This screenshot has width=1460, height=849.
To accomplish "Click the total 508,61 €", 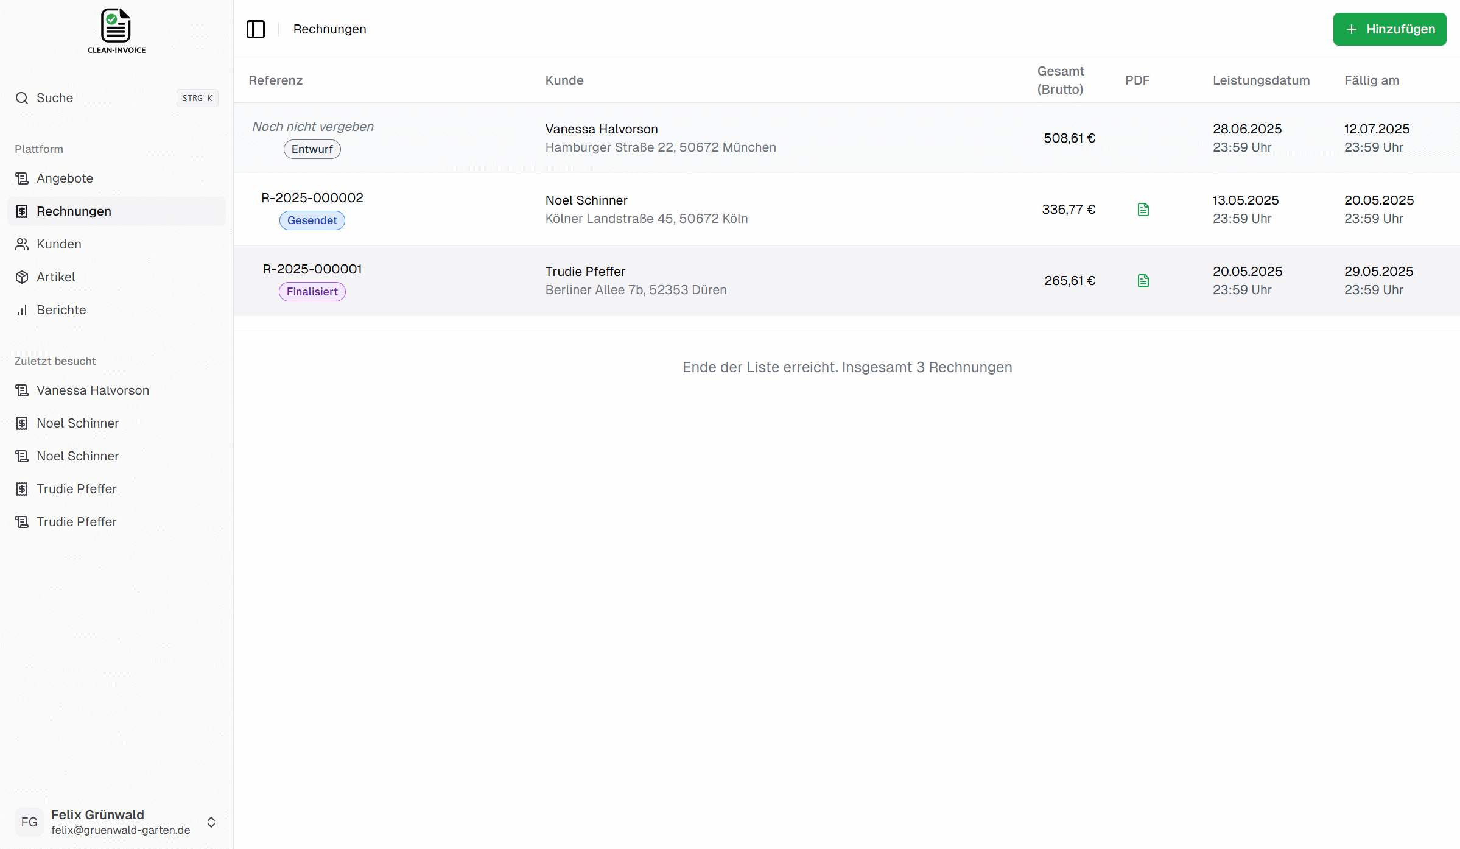I will click(1069, 138).
